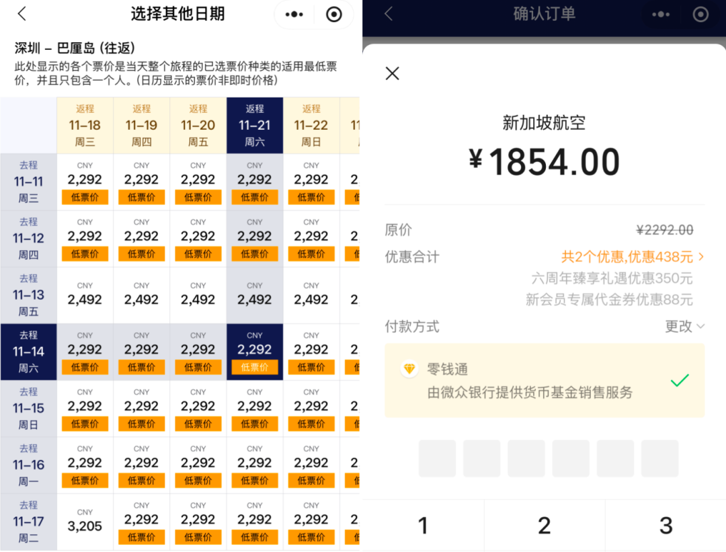
Task: Tap the 新加坡航空 merchant name
Action: [544, 123]
